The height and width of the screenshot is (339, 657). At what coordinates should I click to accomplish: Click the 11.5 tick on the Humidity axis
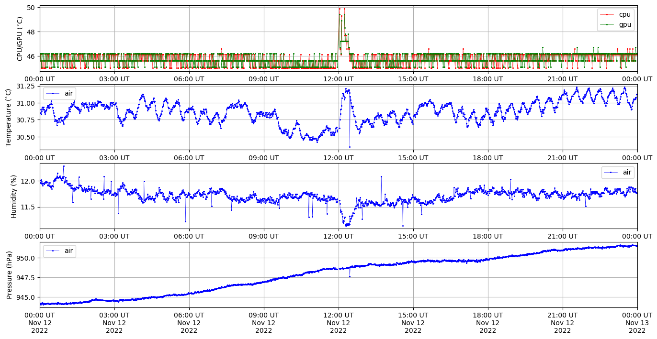tap(29, 207)
